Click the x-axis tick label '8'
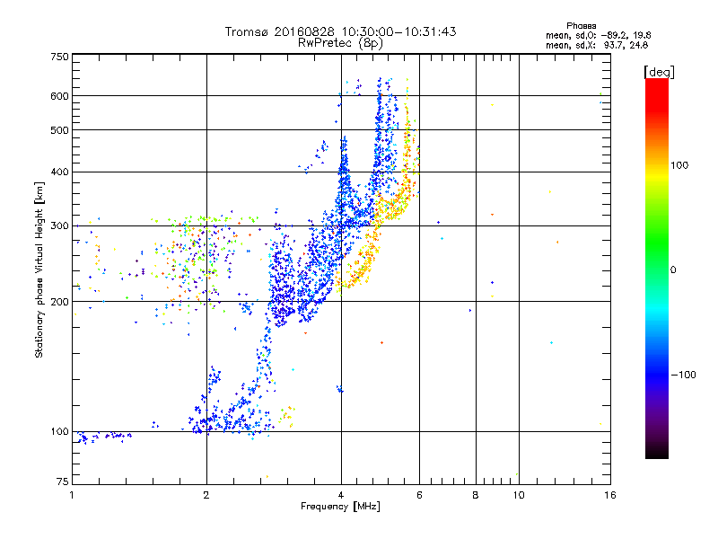Image resolution: width=718 pixels, height=539 pixels. coord(476,495)
